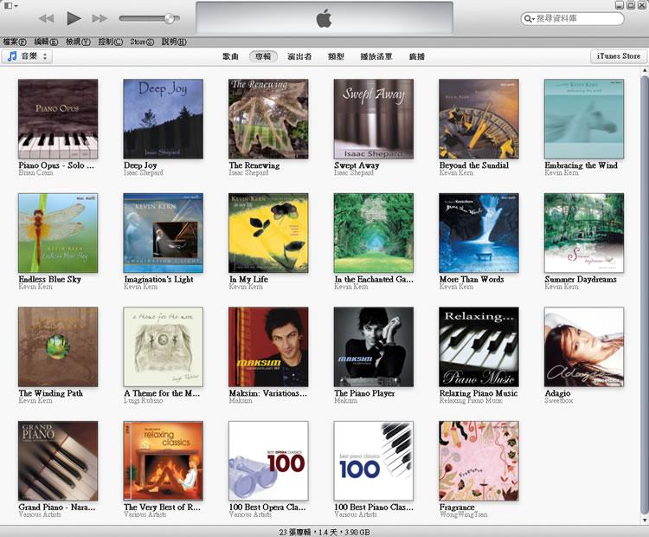The width and height of the screenshot is (649, 537).
Task: Switch to the 演出者 view tab
Action: tap(299, 57)
